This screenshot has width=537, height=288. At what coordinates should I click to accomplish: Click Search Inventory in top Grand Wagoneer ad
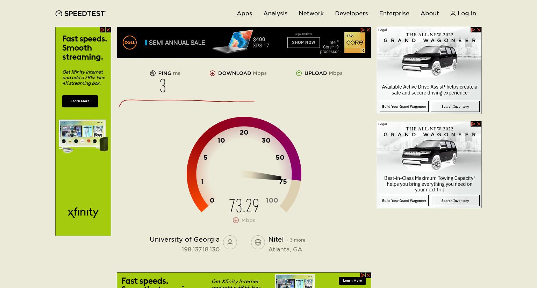(455, 106)
